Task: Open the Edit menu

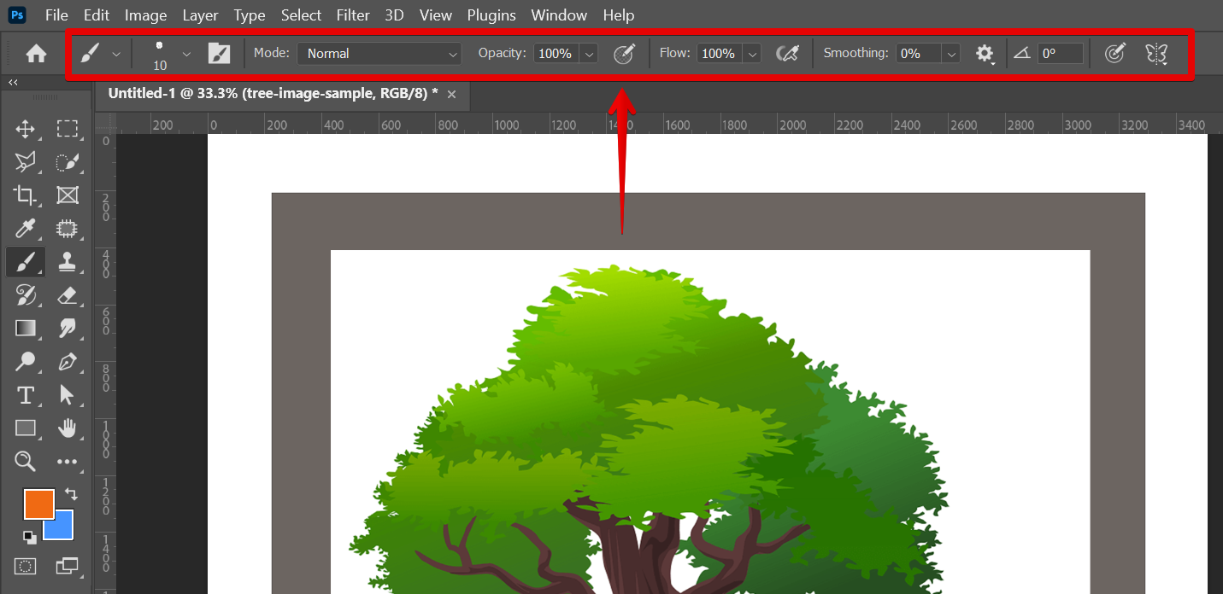Action: point(97,15)
